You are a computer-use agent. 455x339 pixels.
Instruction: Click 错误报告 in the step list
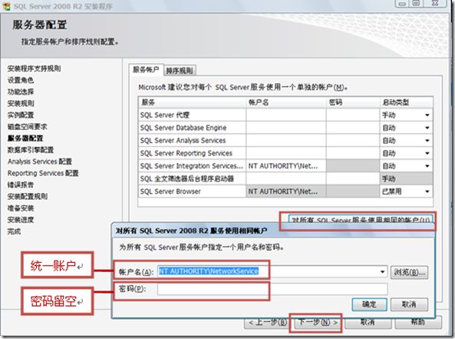(x=21, y=185)
